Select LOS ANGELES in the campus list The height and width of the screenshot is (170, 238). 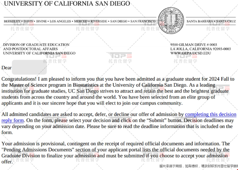point(60,21)
